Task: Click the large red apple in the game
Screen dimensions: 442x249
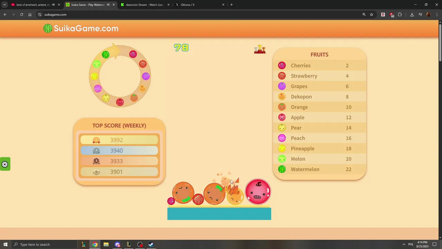Action: pos(258,192)
